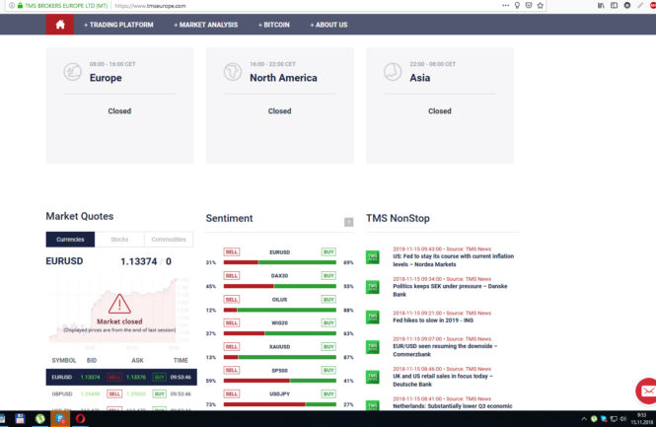This screenshot has width=656, height=427.
Task: Click TMS icon beside SEK pressure news
Action: (372, 287)
